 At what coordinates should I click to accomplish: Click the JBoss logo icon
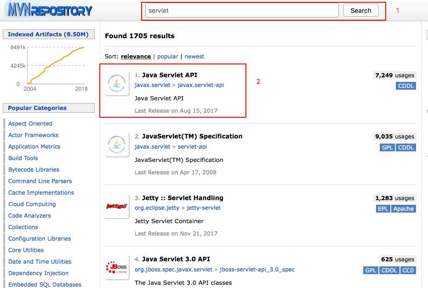coord(117,267)
